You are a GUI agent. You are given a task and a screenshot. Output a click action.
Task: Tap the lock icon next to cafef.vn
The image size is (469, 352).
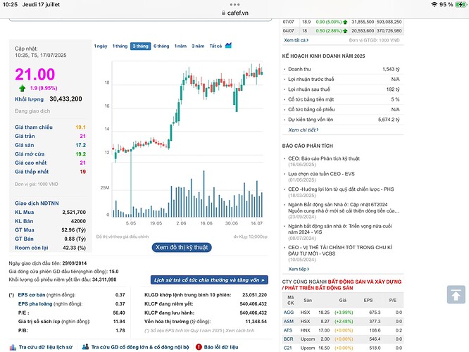click(223, 13)
